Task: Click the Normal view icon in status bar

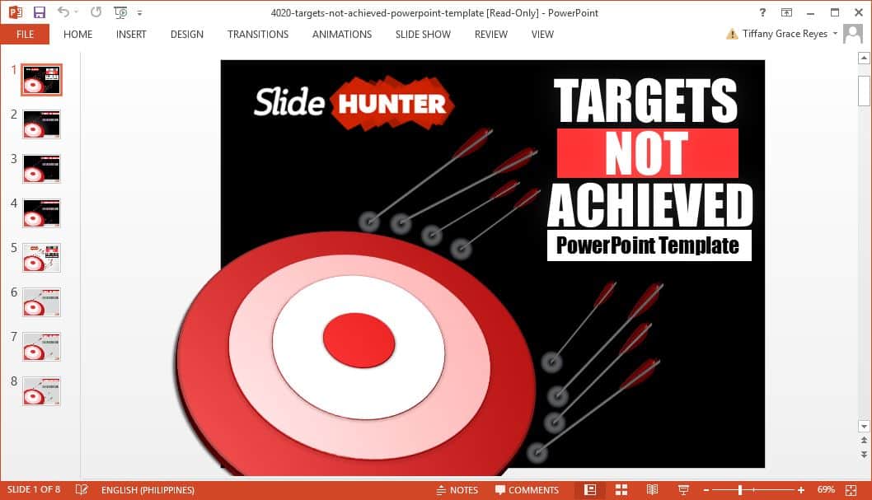Action: point(589,489)
